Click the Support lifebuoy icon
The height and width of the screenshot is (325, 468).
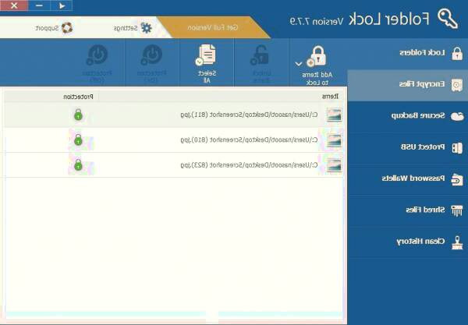67,28
